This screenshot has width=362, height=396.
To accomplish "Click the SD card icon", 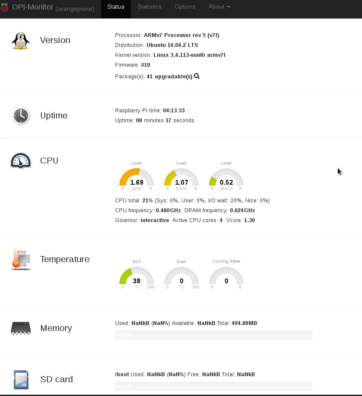I will coord(21,380).
